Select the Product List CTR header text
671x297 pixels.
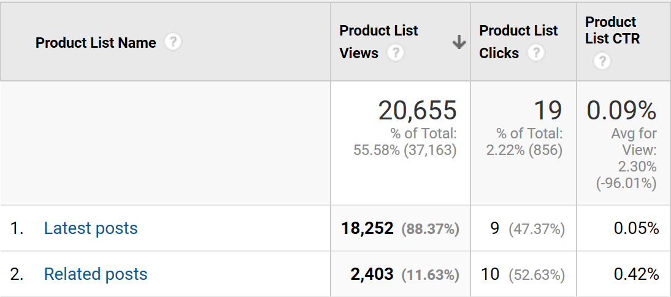[612, 31]
